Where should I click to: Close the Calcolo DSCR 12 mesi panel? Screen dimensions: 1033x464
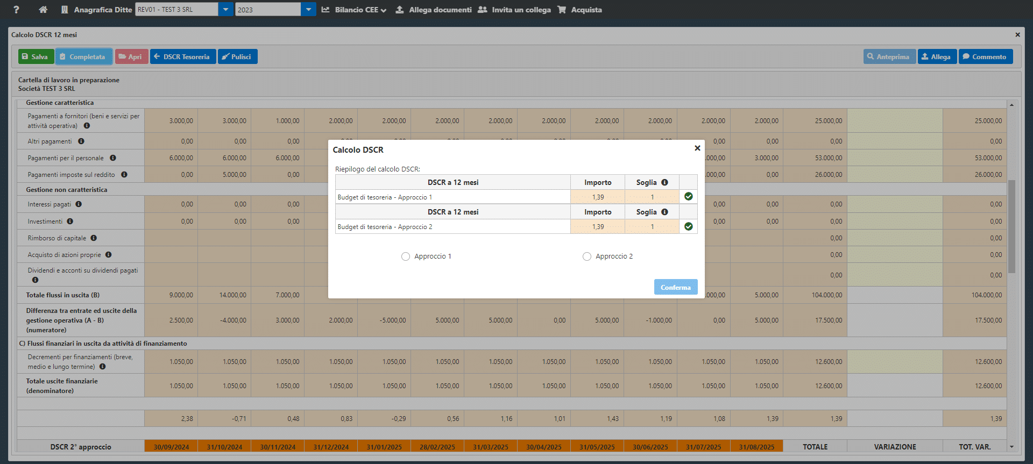[1017, 35]
